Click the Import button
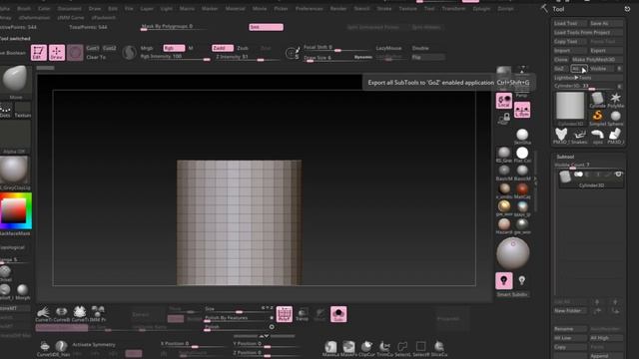Viewport: 639px width, 359px height. 570,51
